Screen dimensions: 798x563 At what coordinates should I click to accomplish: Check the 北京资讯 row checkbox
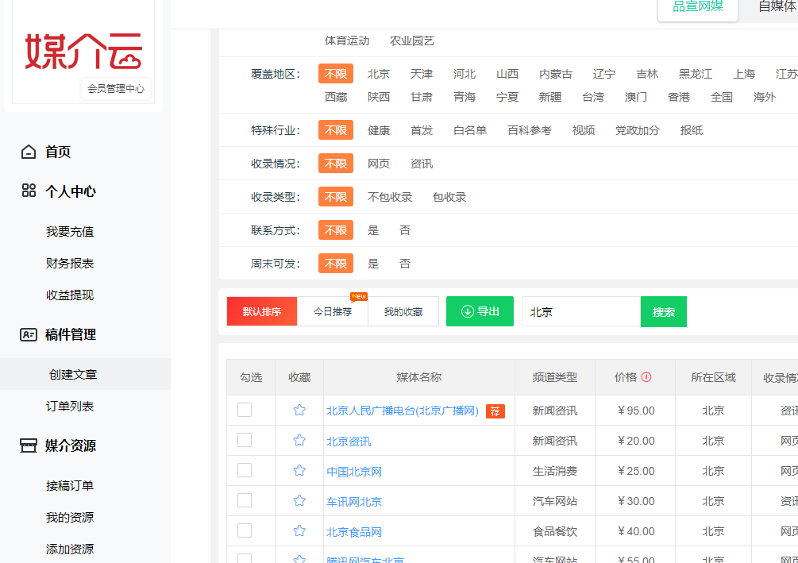(x=245, y=441)
